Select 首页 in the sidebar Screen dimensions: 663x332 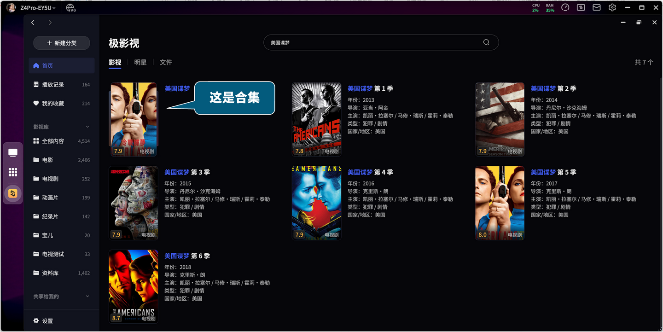pyautogui.click(x=62, y=65)
